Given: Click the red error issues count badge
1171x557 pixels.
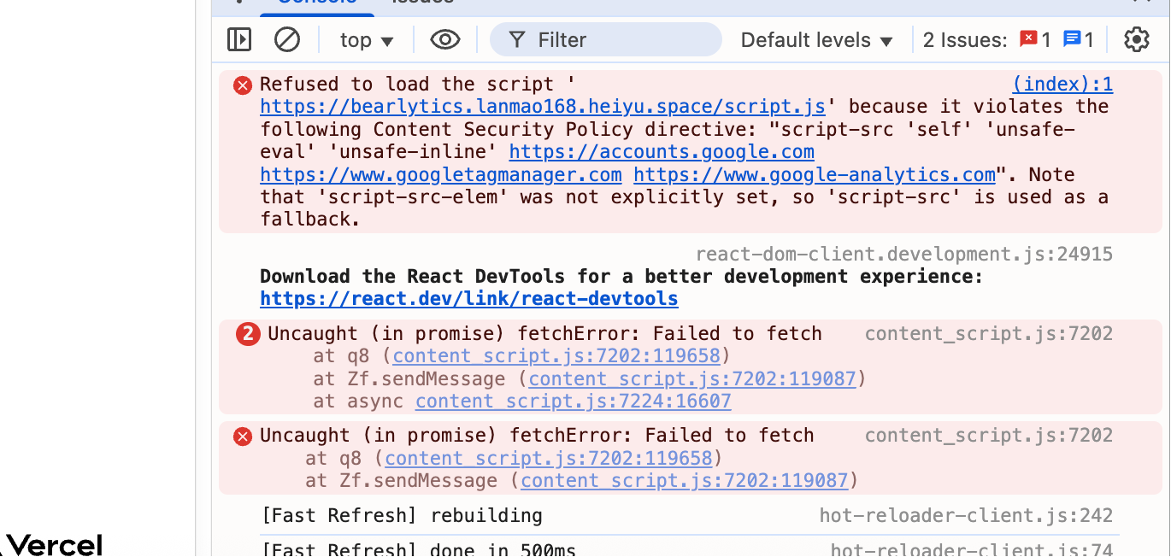Looking at the screenshot, I should point(1036,39).
